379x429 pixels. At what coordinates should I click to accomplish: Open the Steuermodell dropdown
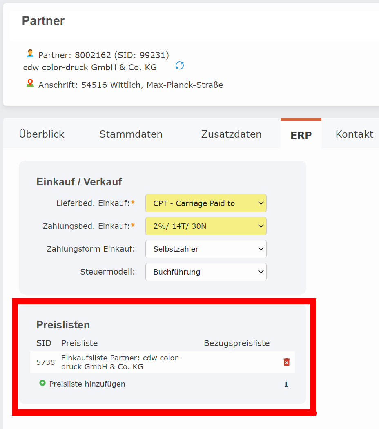pyautogui.click(x=205, y=272)
